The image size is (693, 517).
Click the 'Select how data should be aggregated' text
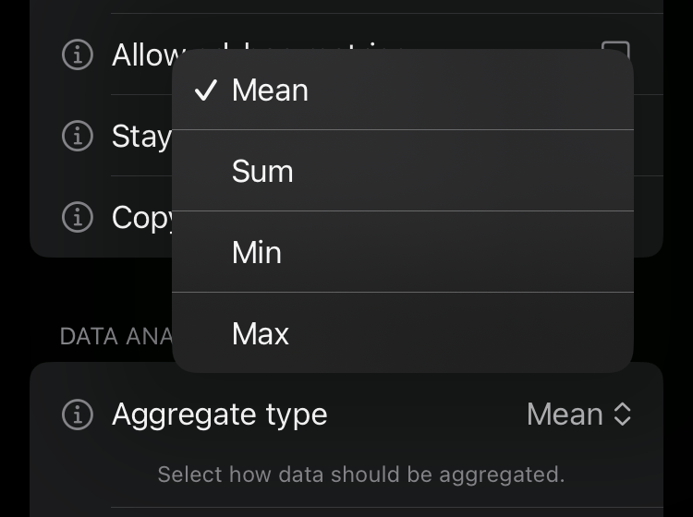click(x=360, y=475)
